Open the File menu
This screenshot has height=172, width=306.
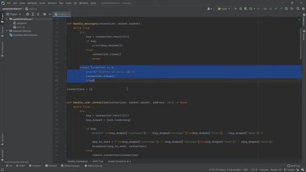(x=9, y=3)
